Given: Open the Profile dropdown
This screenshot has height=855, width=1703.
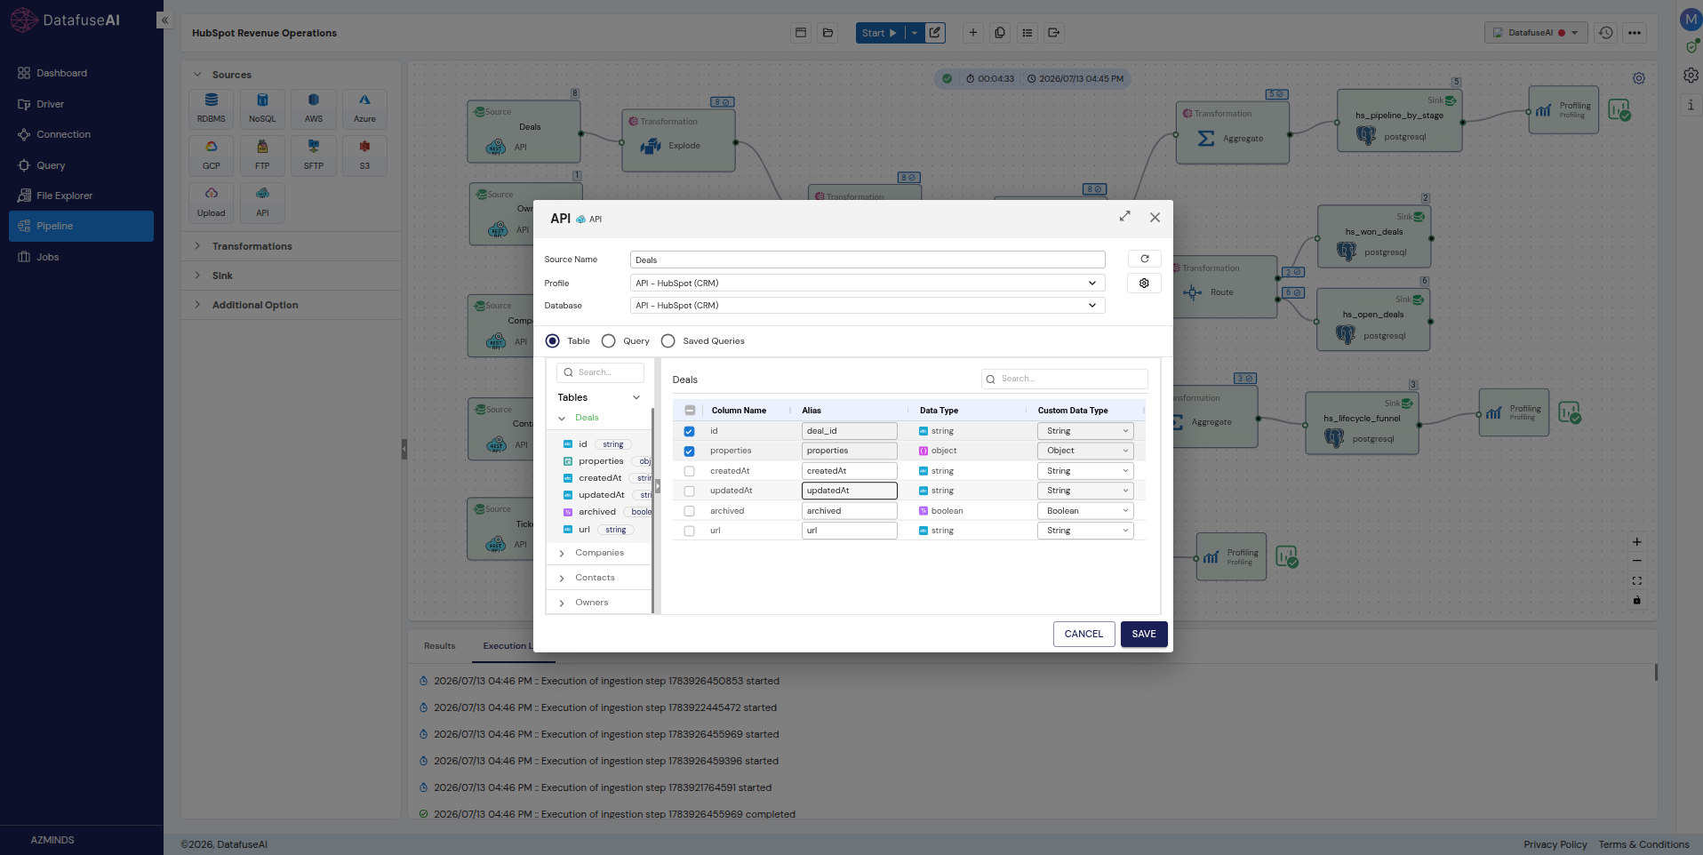Looking at the screenshot, I should click(867, 283).
